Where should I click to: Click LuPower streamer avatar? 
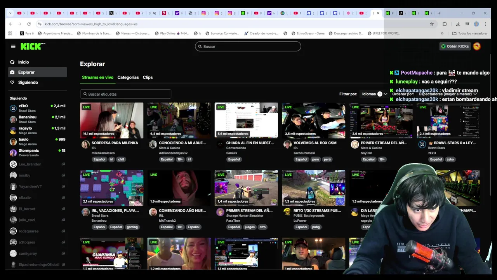(x=287, y=212)
